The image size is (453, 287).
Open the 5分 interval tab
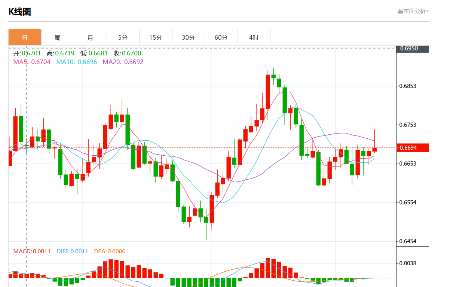point(123,37)
